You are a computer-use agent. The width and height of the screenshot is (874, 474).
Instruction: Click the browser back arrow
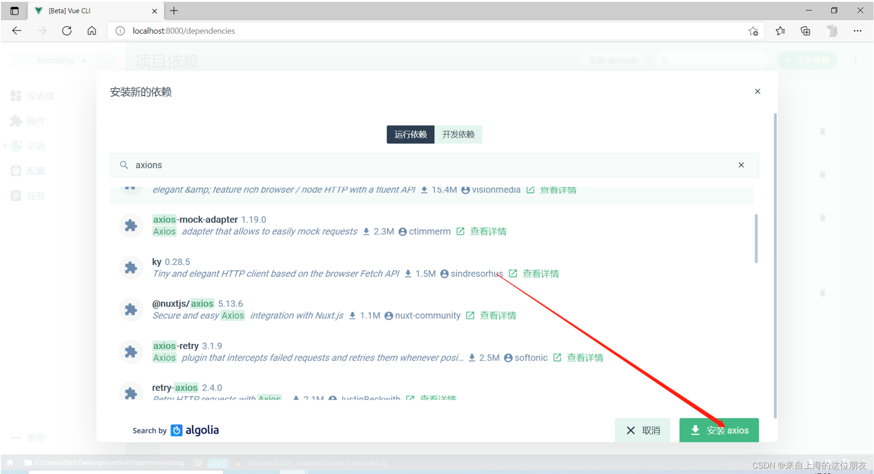pyautogui.click(x=17, y=31)
